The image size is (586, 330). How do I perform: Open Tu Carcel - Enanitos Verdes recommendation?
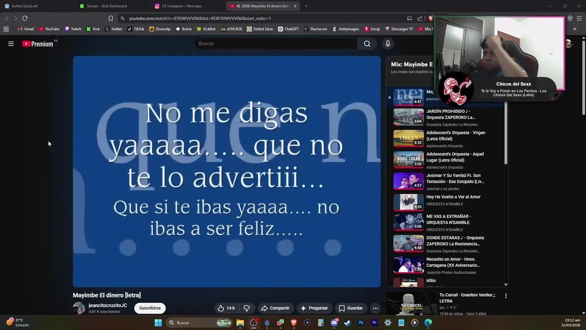[x=467, y=298]
